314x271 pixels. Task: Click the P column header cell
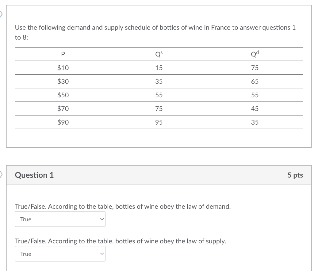tap(63, 54)
